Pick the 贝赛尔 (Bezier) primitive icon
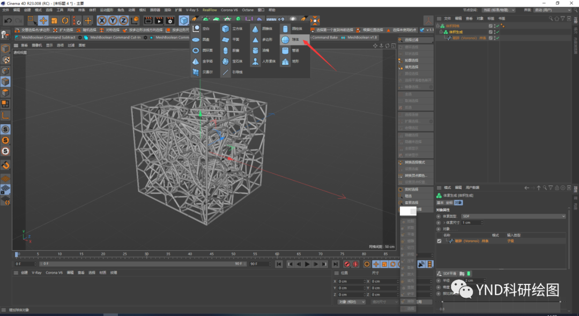This screenshot has height=316, width=579. tap(196, 72)
